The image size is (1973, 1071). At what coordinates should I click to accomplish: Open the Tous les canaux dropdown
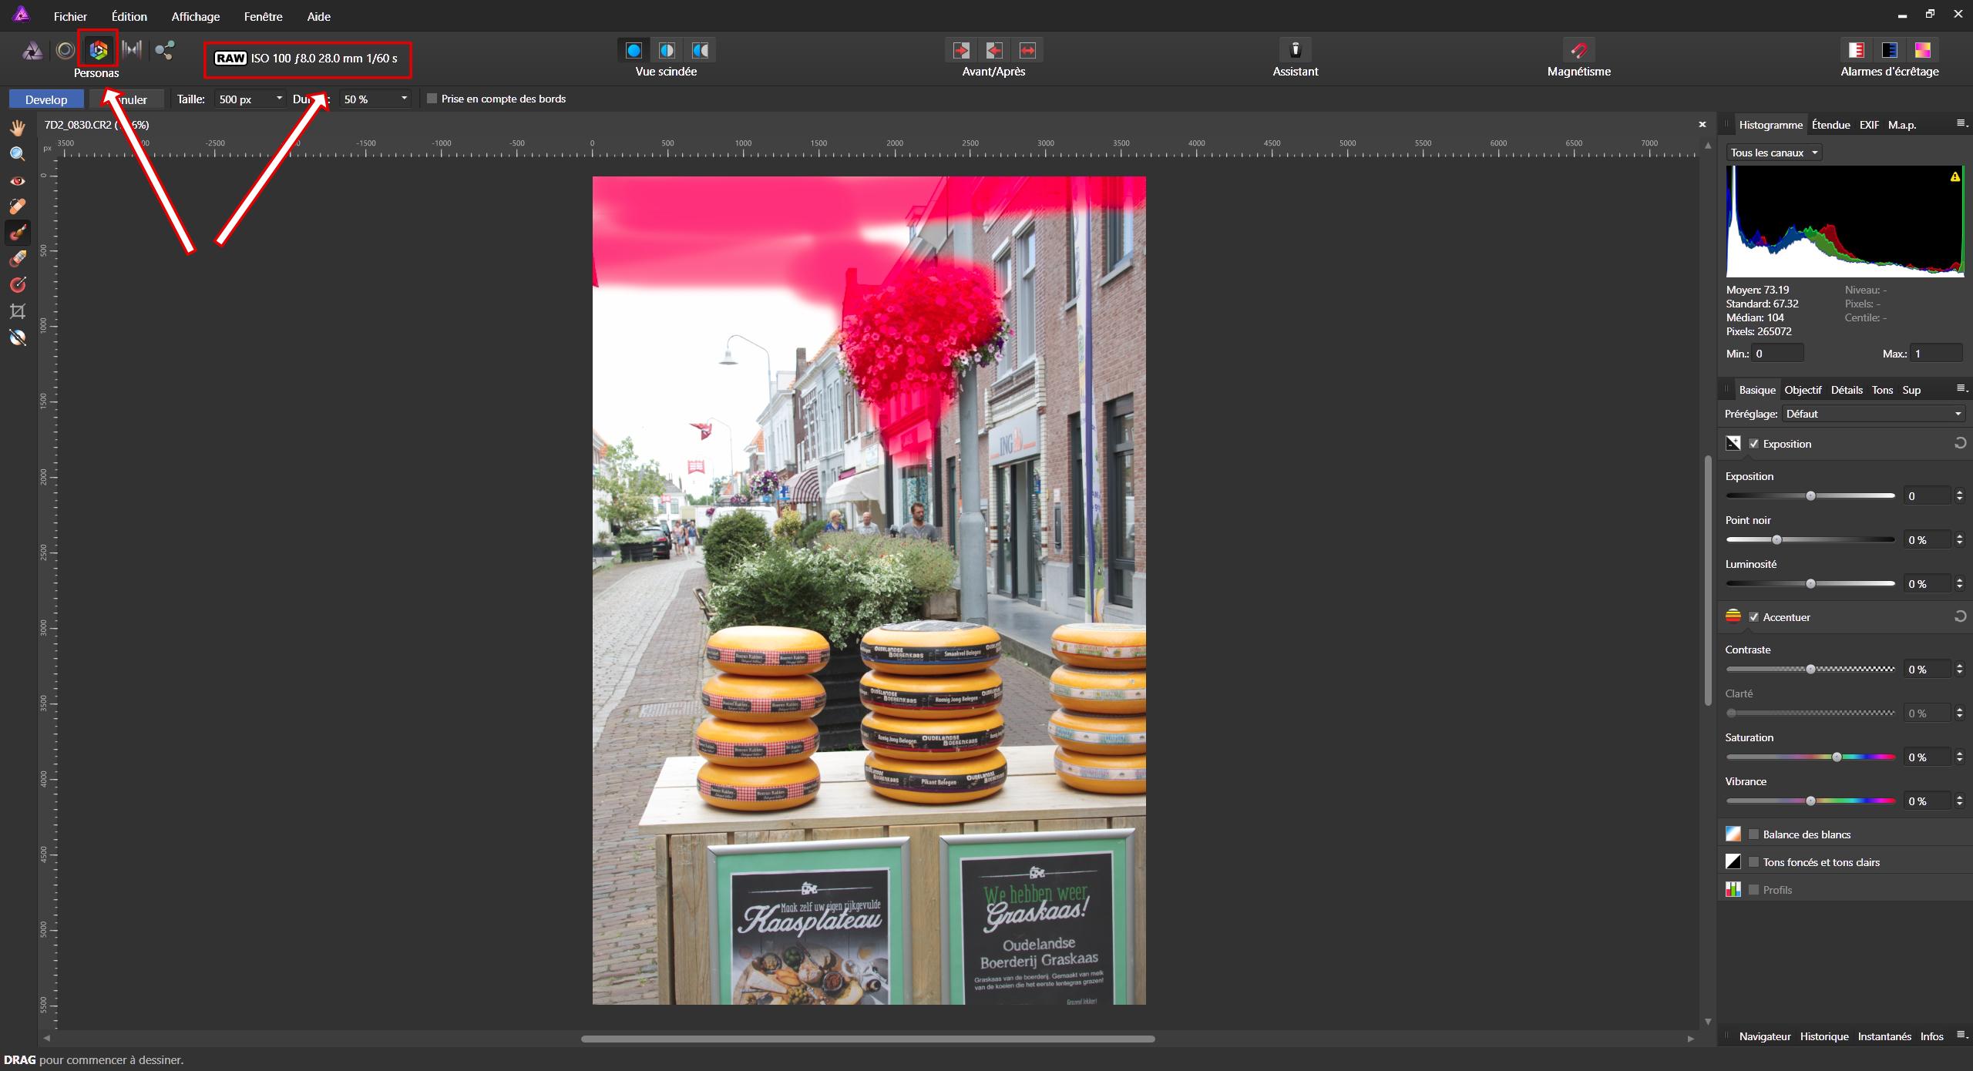click(x=1774, y=153)
